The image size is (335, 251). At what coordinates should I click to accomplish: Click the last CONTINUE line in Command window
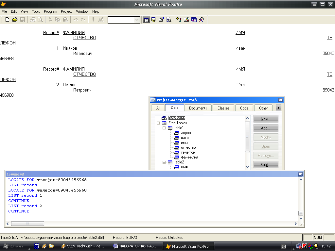click(19, 211)
